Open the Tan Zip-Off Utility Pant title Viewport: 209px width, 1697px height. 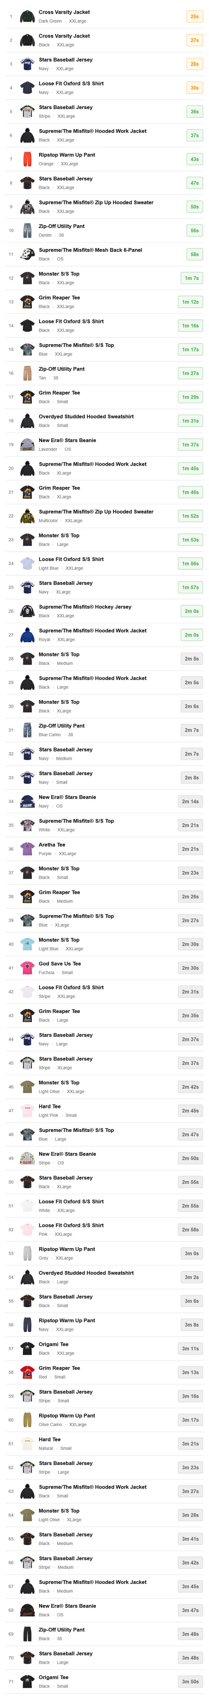[61, 369]
